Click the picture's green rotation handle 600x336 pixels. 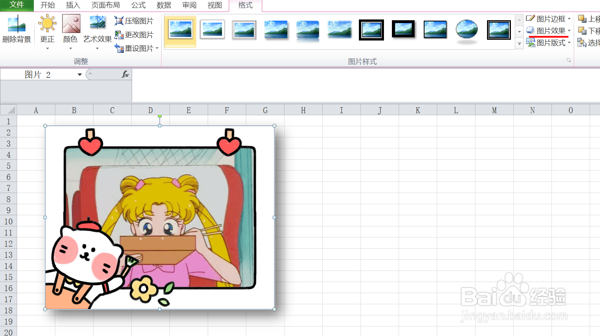[x=160, y=116]
